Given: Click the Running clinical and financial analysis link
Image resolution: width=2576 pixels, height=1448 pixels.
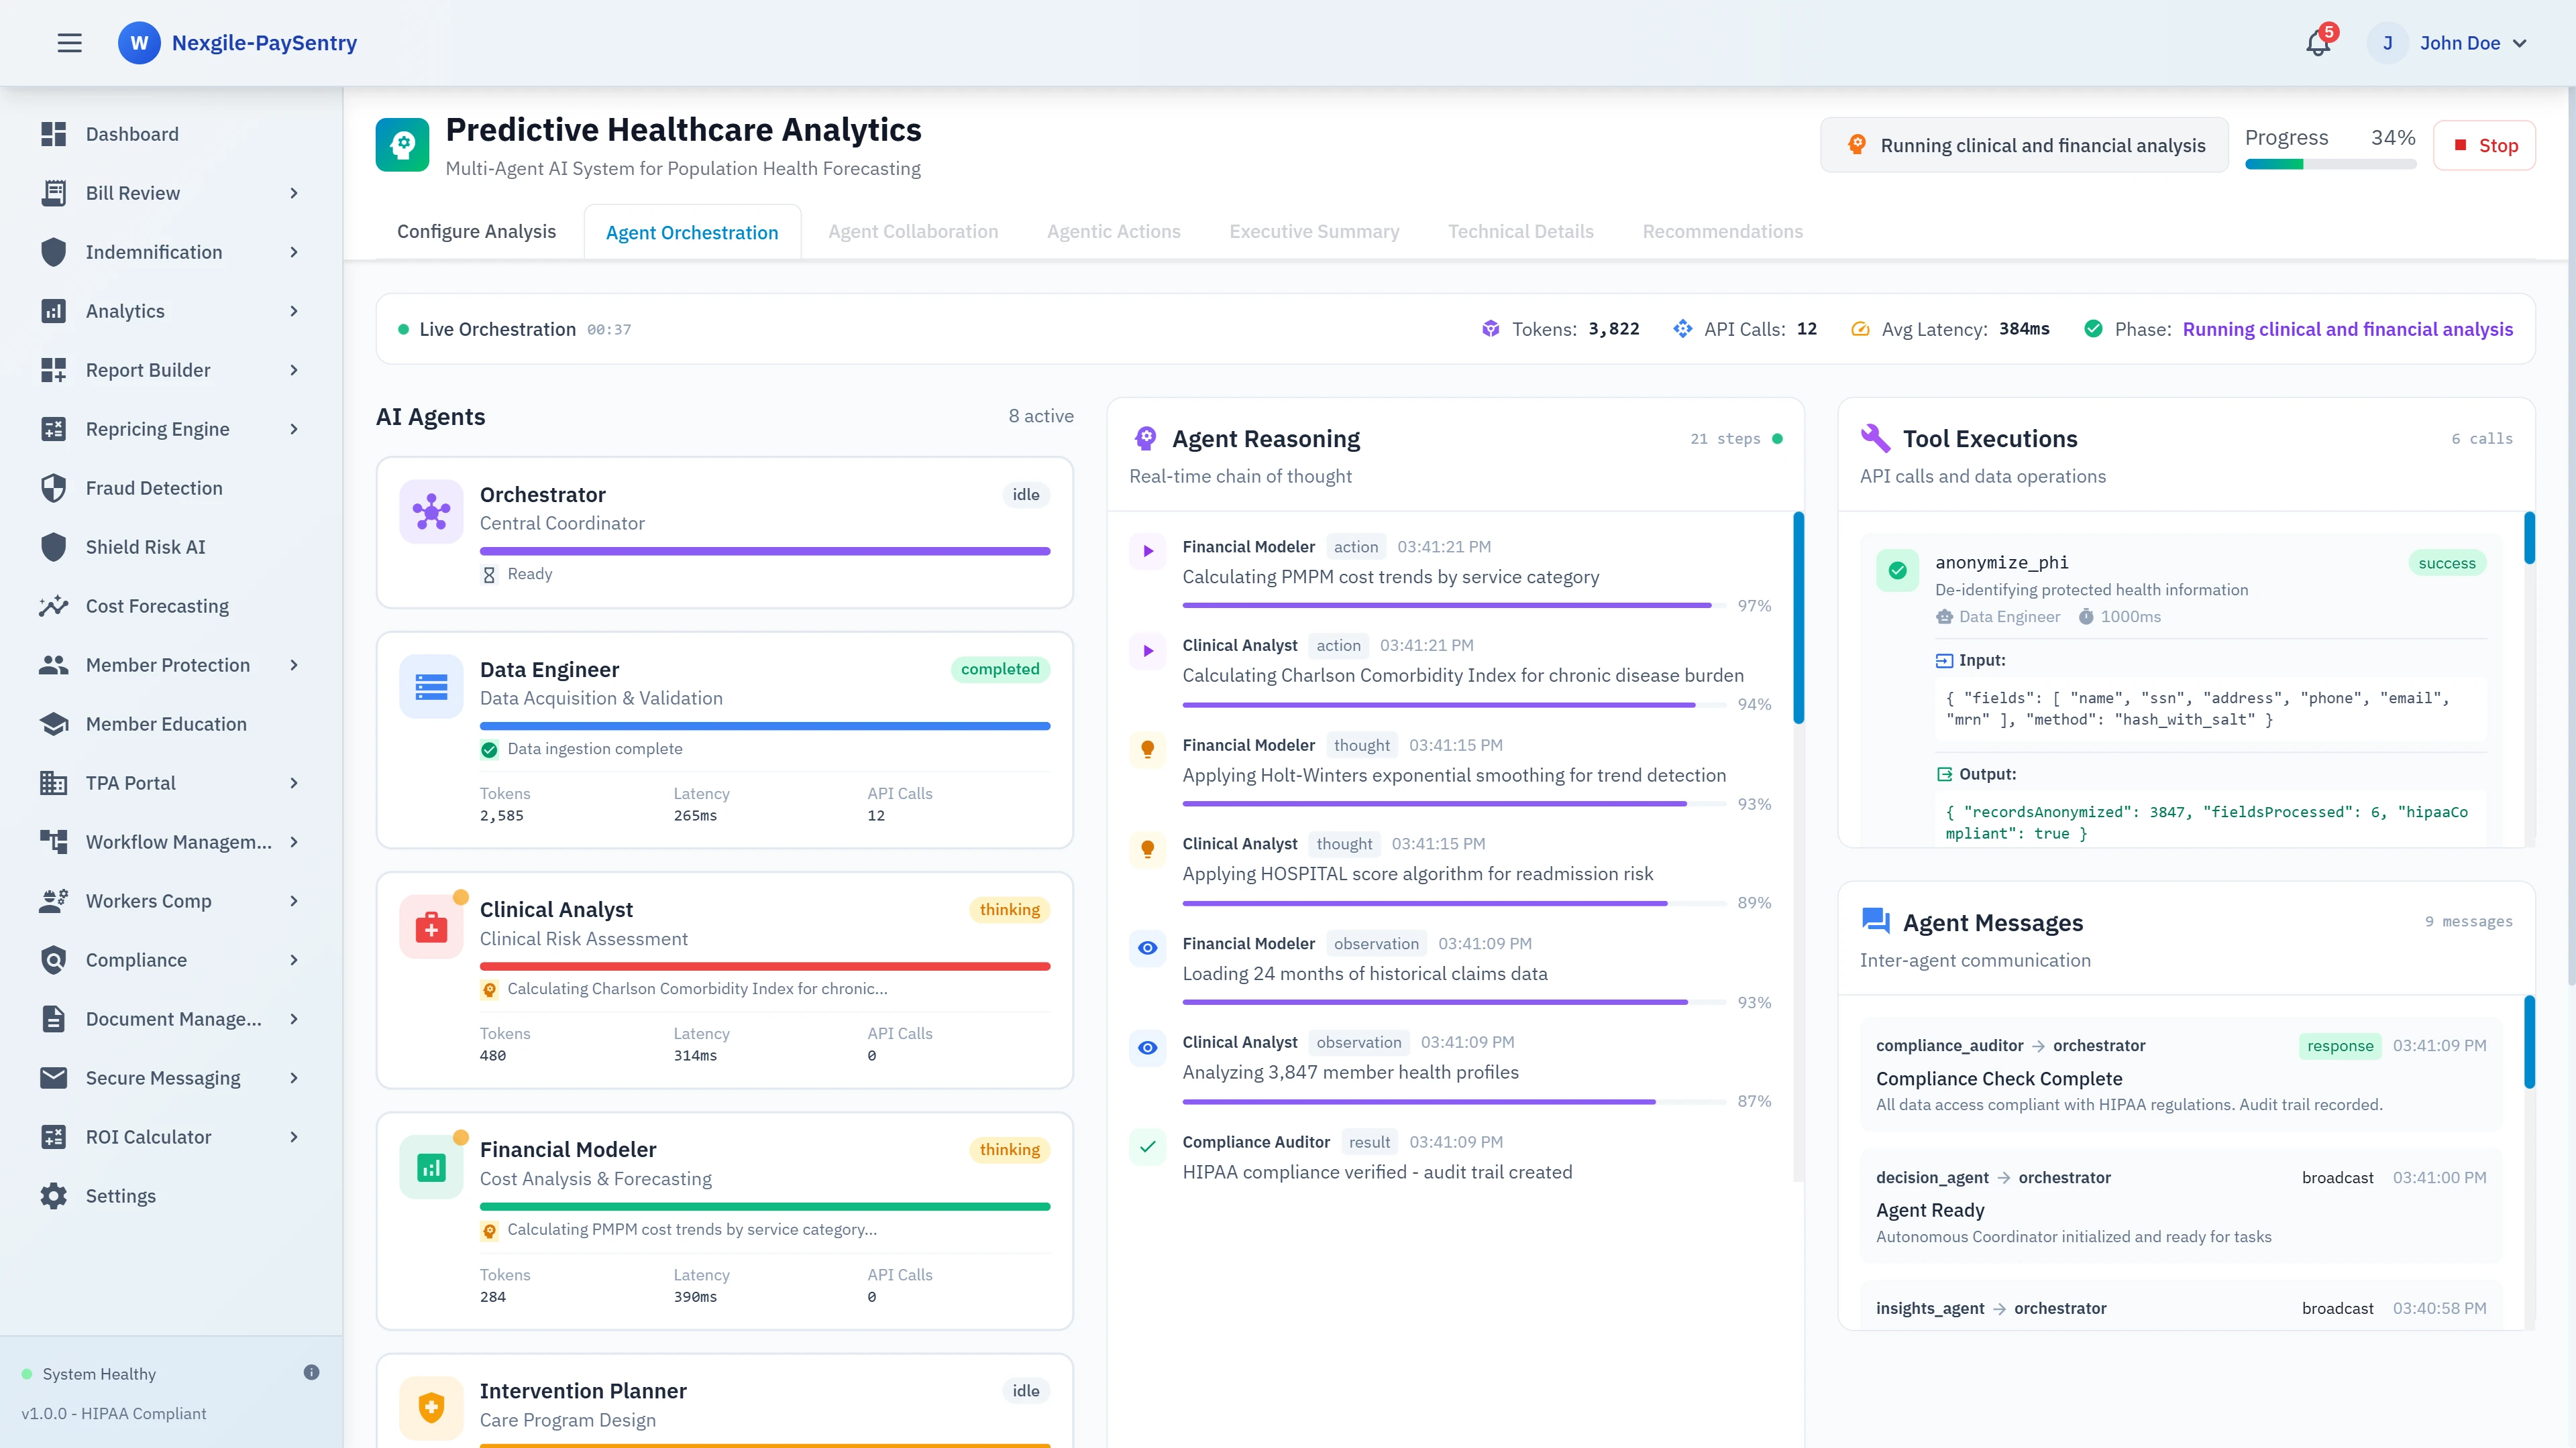Looking at the screenshot, I should [x=2349, y=328].
